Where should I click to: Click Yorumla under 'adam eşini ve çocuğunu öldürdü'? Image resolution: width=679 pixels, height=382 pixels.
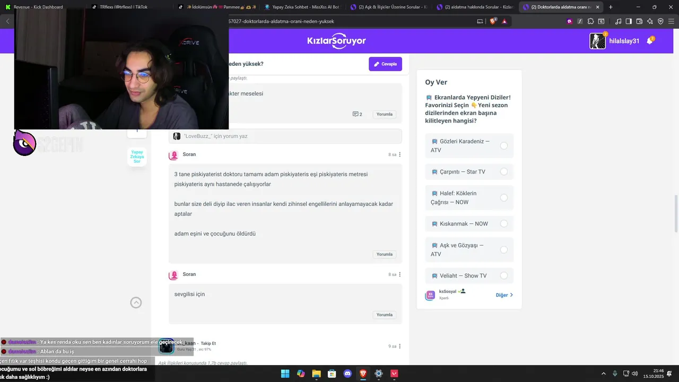click(385, 254)
